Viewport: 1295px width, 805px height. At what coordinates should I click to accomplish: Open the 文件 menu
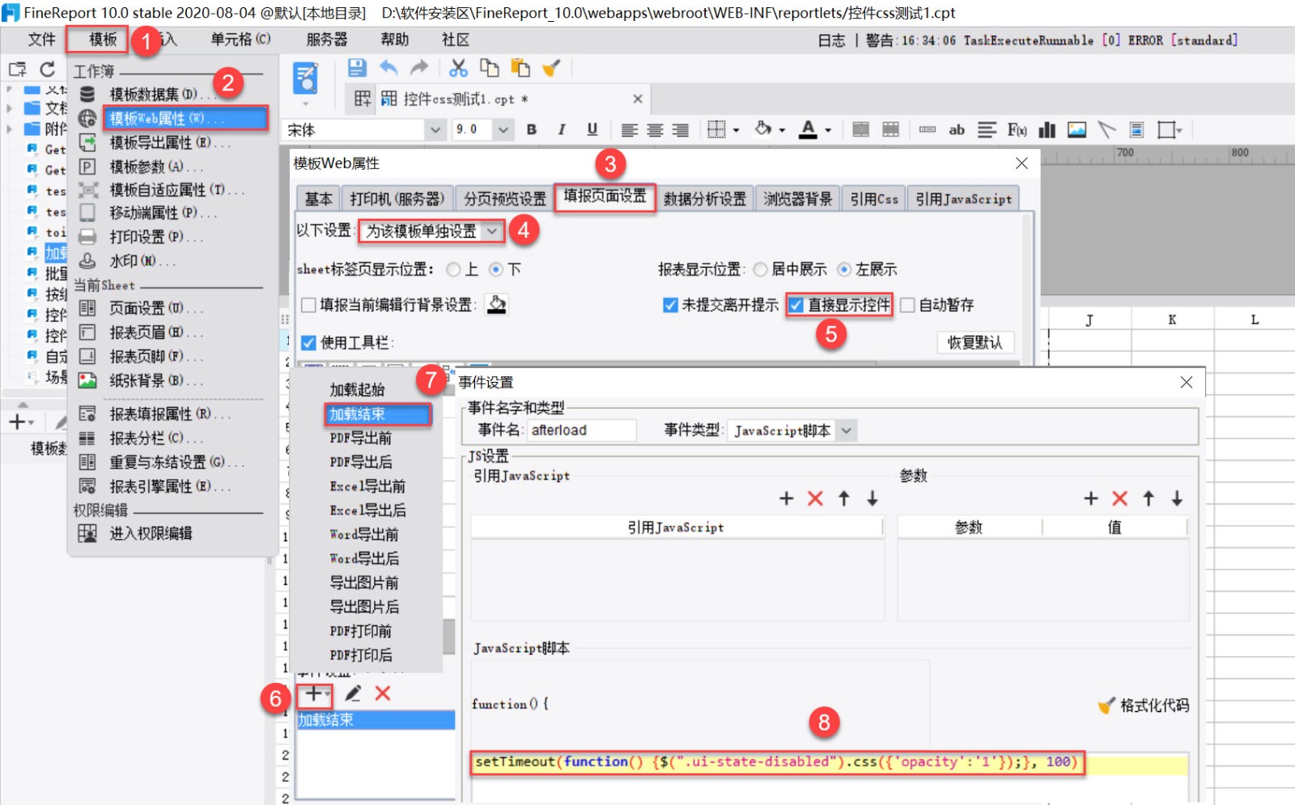click(x=41, y=39)
